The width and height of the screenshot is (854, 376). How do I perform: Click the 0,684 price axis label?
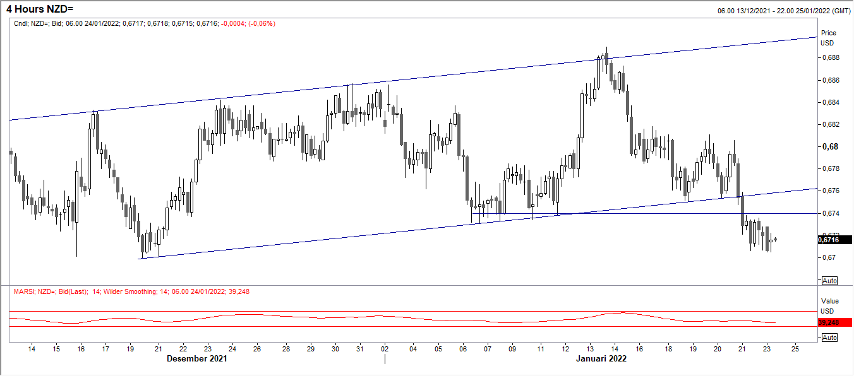tap(830, 102)
